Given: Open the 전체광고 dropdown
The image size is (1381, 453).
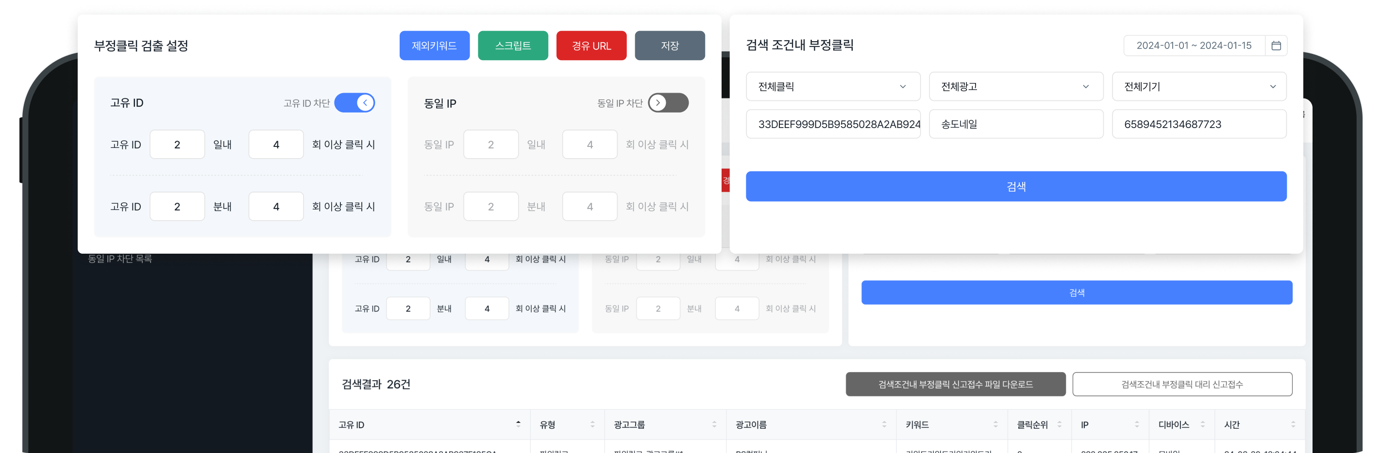Looking at the screenshot, I should 1016,86.
